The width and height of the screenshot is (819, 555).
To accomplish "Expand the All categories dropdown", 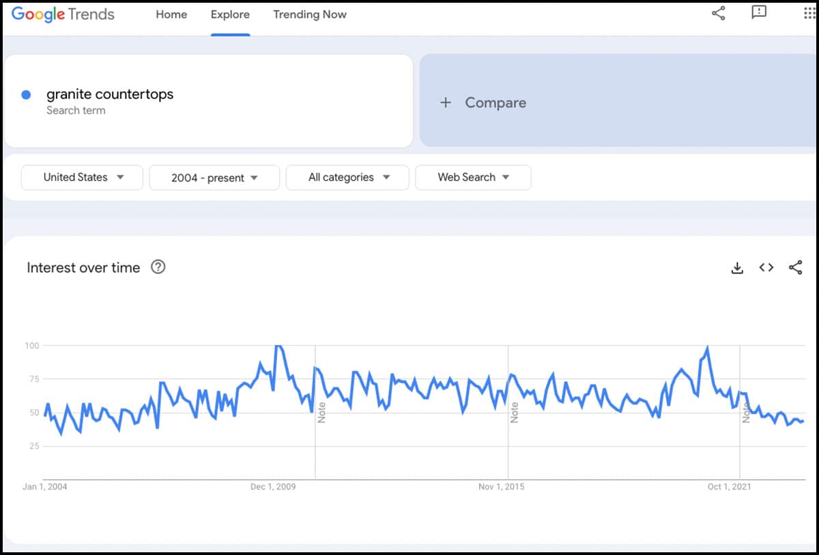I will (347, 177).
